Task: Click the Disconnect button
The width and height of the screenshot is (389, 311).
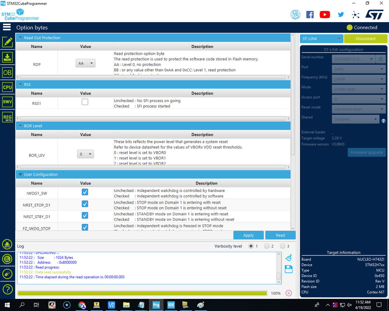Action: click(365, 39)
